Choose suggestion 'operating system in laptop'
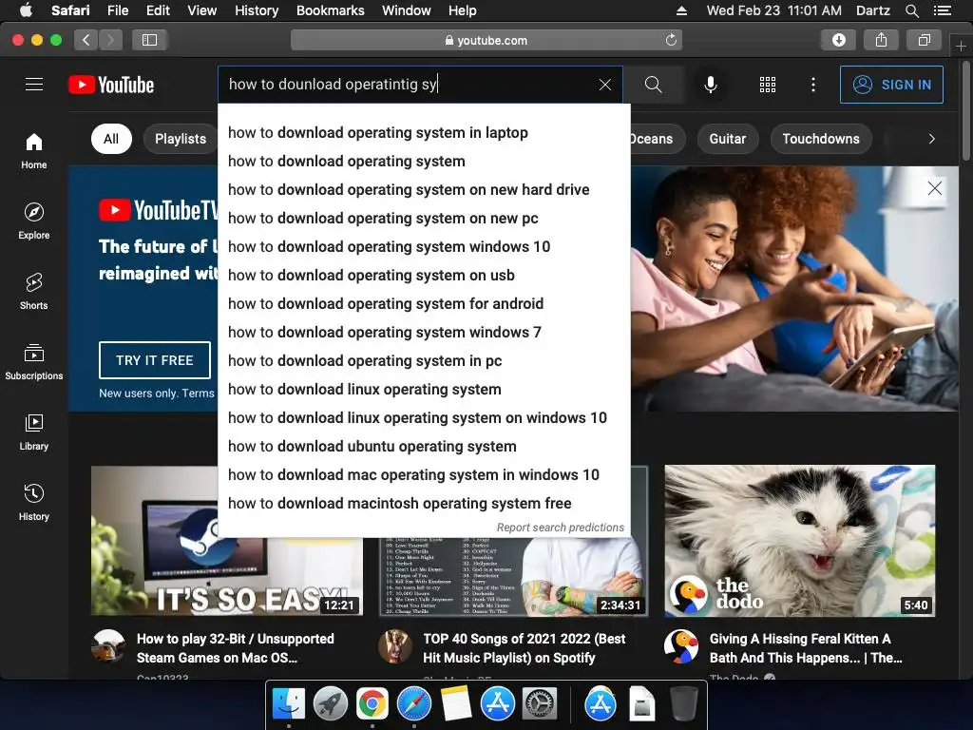 [x=425, y=133]
